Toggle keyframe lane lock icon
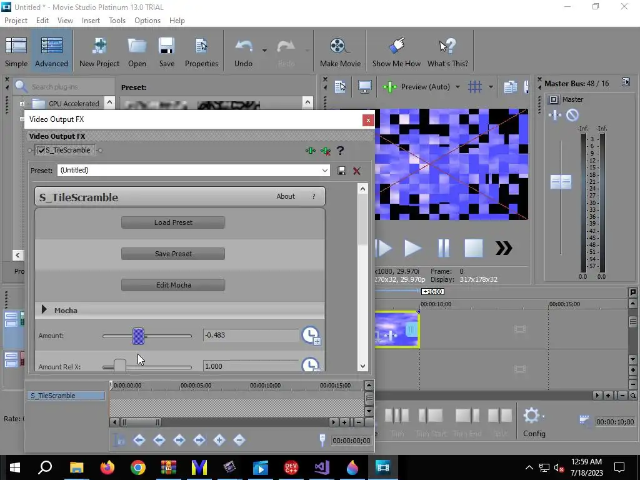The height and width of the screenshot is (480, 640). pyautogui.click(x=119, y=440)
